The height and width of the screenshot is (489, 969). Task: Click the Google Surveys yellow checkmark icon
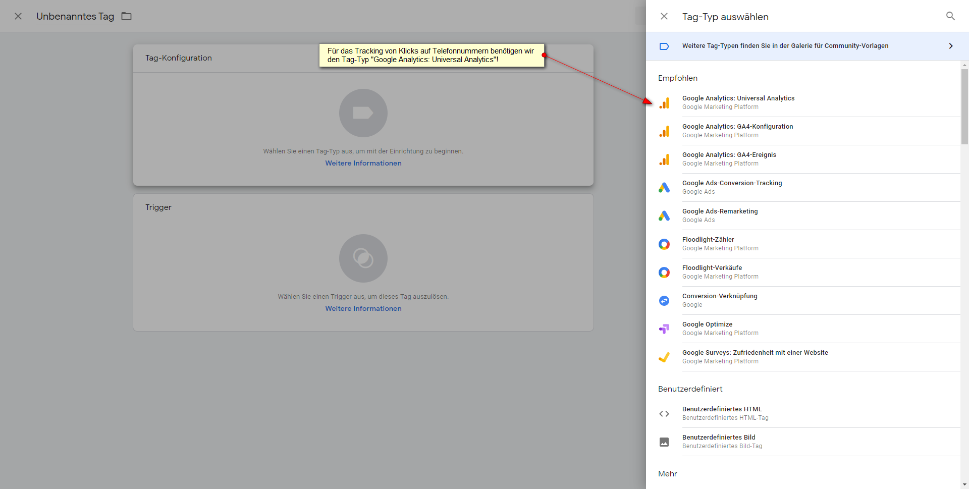(664, 357)
